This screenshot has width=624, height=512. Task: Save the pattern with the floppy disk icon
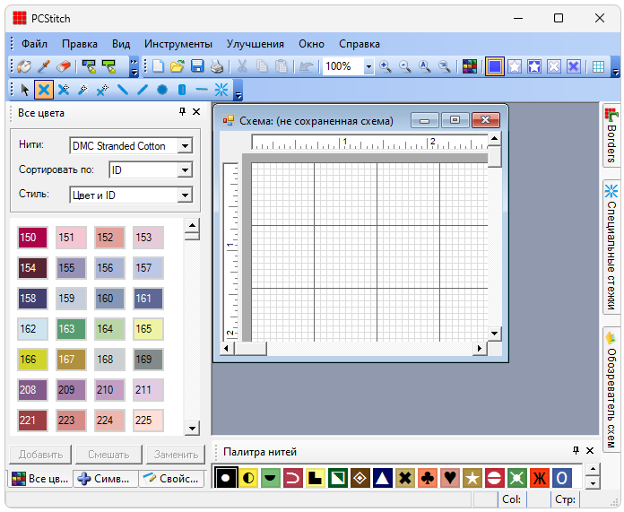point(197,66)
